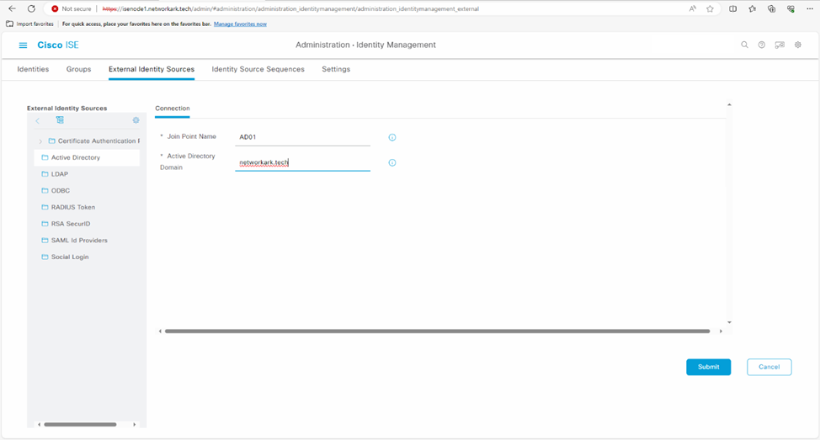Image resolution: width=820 pixels, height=440 pixels.
Task: Click the Manage favorites now link
Action: click(240, 24)
